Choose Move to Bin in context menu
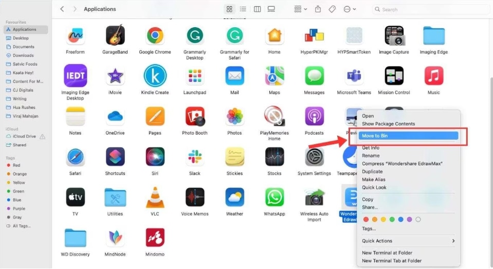 pyautogui.click(x=408, y=136)
